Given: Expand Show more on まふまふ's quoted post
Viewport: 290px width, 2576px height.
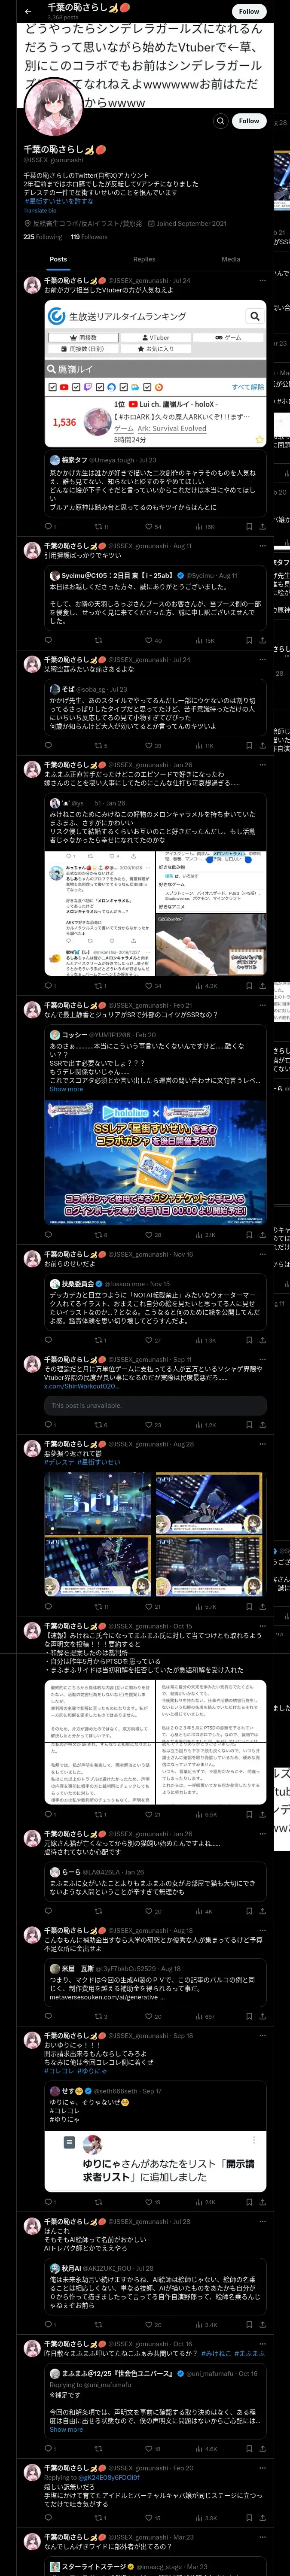Looking at the screenshot, I should click(x=66, y=2429).
